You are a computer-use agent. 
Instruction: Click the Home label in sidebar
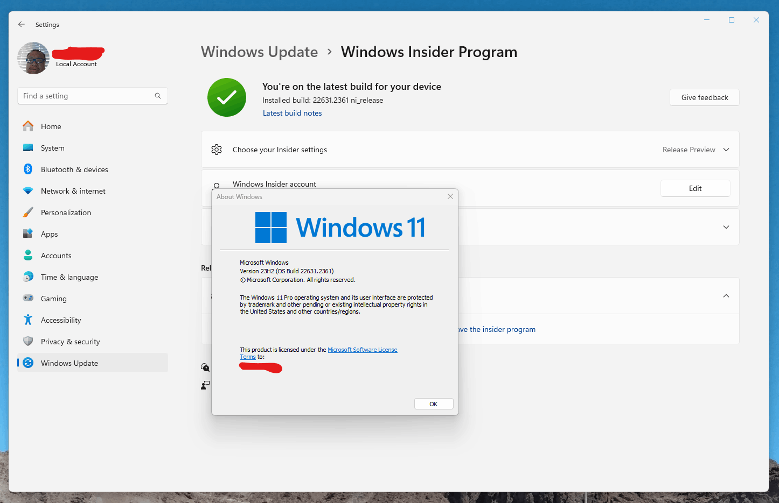point(51,126)
